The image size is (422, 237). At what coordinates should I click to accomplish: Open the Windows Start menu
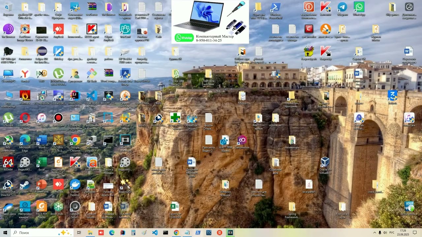5,233
